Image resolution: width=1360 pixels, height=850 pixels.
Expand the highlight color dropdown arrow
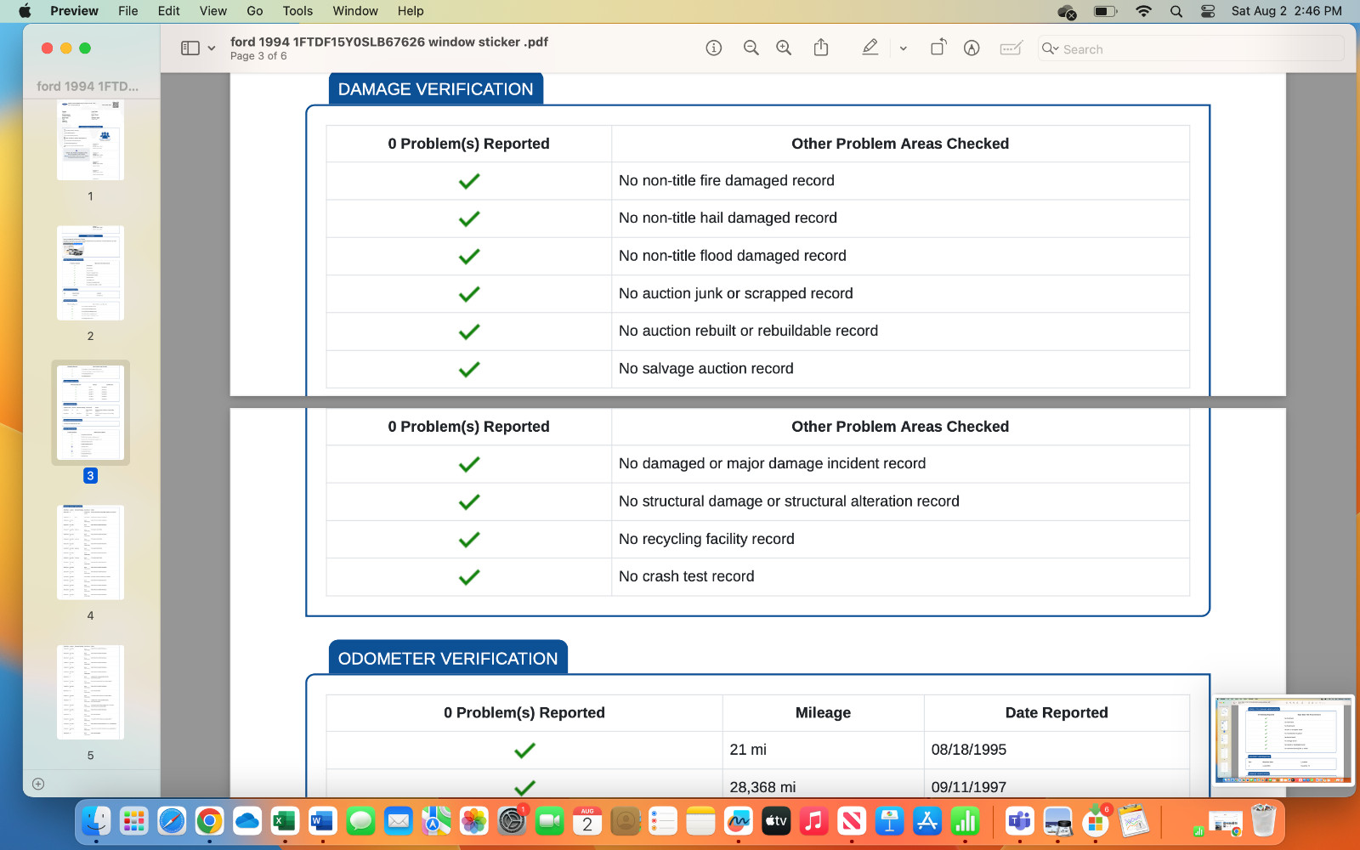click(904, 48)
